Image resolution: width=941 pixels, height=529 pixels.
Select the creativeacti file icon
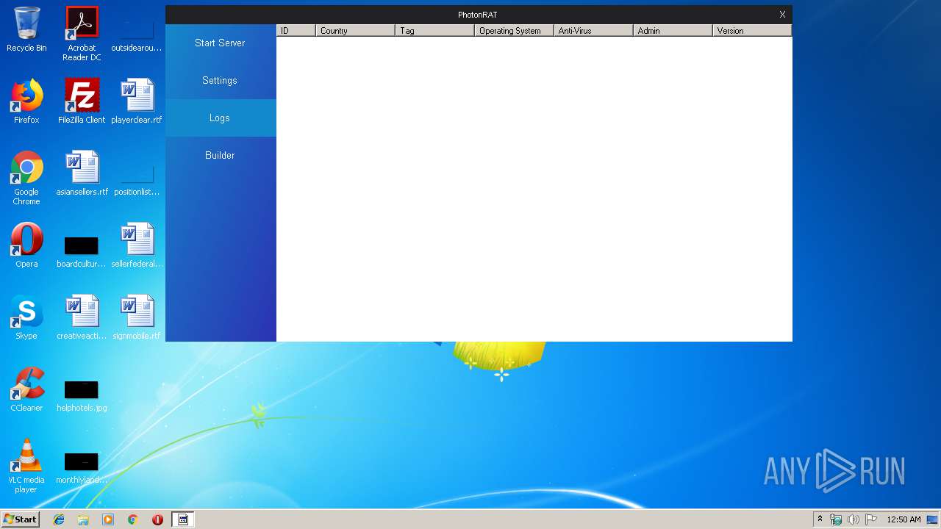(x=82, y=317)
